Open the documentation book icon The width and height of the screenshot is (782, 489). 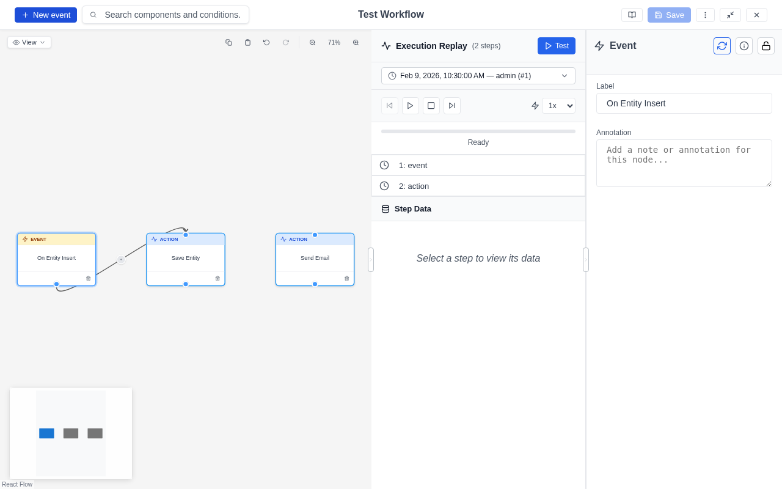632,15
